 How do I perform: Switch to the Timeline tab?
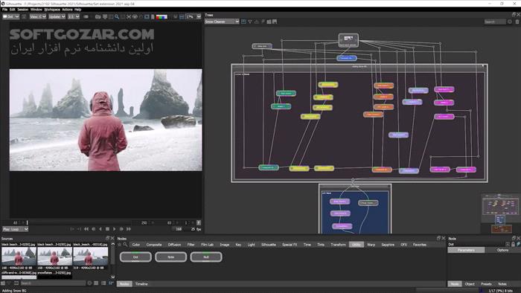click(x=141, y=284)
